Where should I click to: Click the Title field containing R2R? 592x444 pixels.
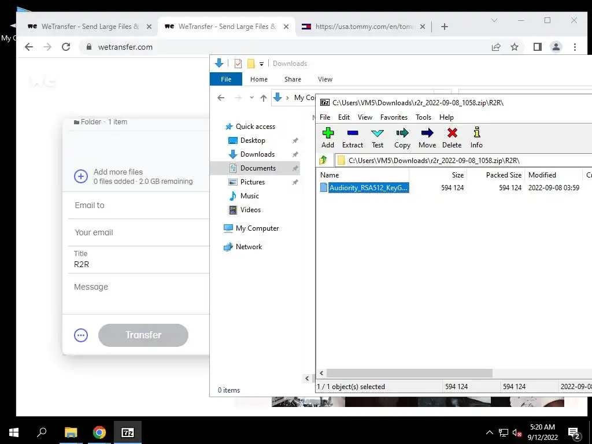pos(139,260)
